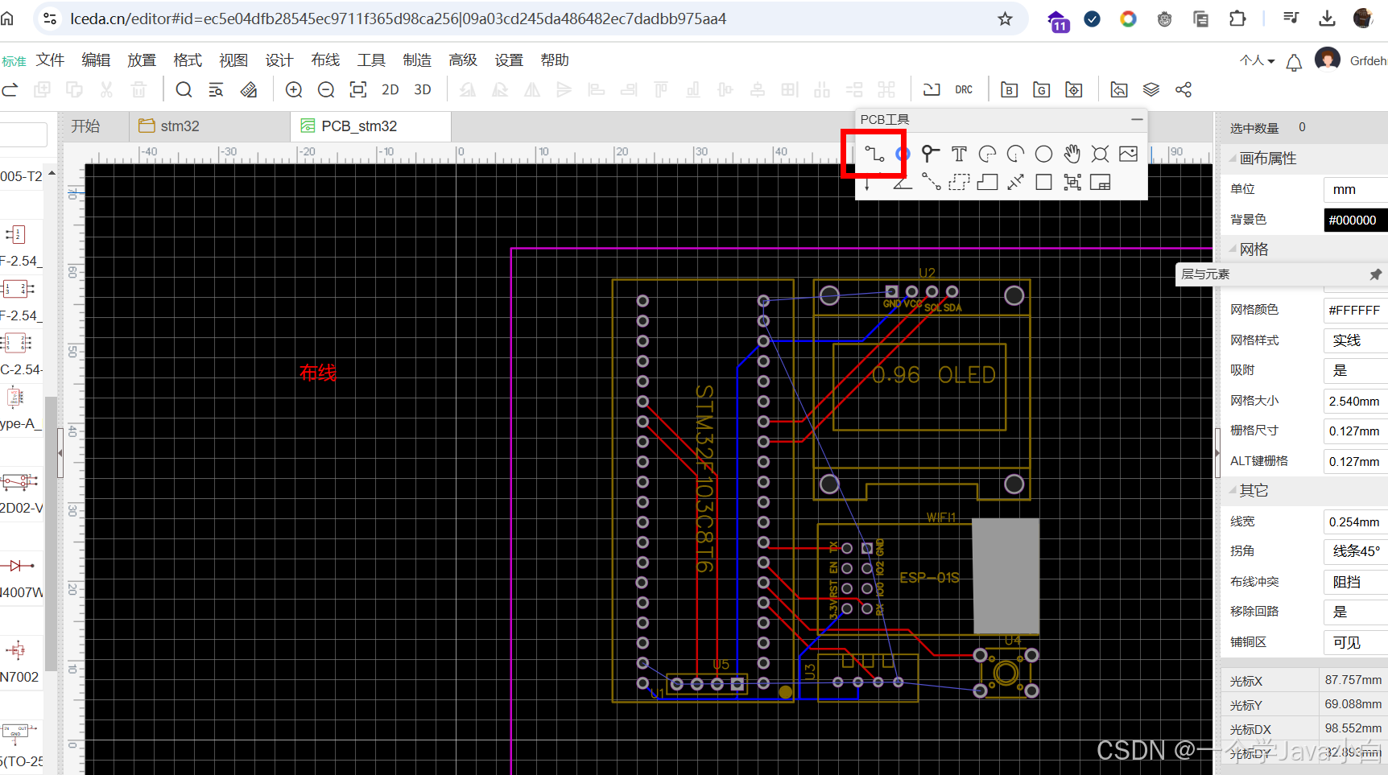Screen dimensions: 1388x775
Task: Open the 单位 mm dropdown
Action: pos(1356,190)
